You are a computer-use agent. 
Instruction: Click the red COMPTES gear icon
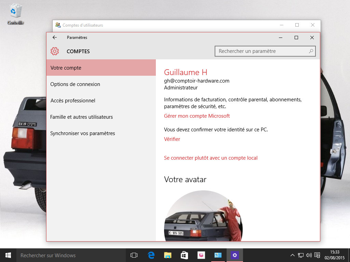[x=55, y=51]
